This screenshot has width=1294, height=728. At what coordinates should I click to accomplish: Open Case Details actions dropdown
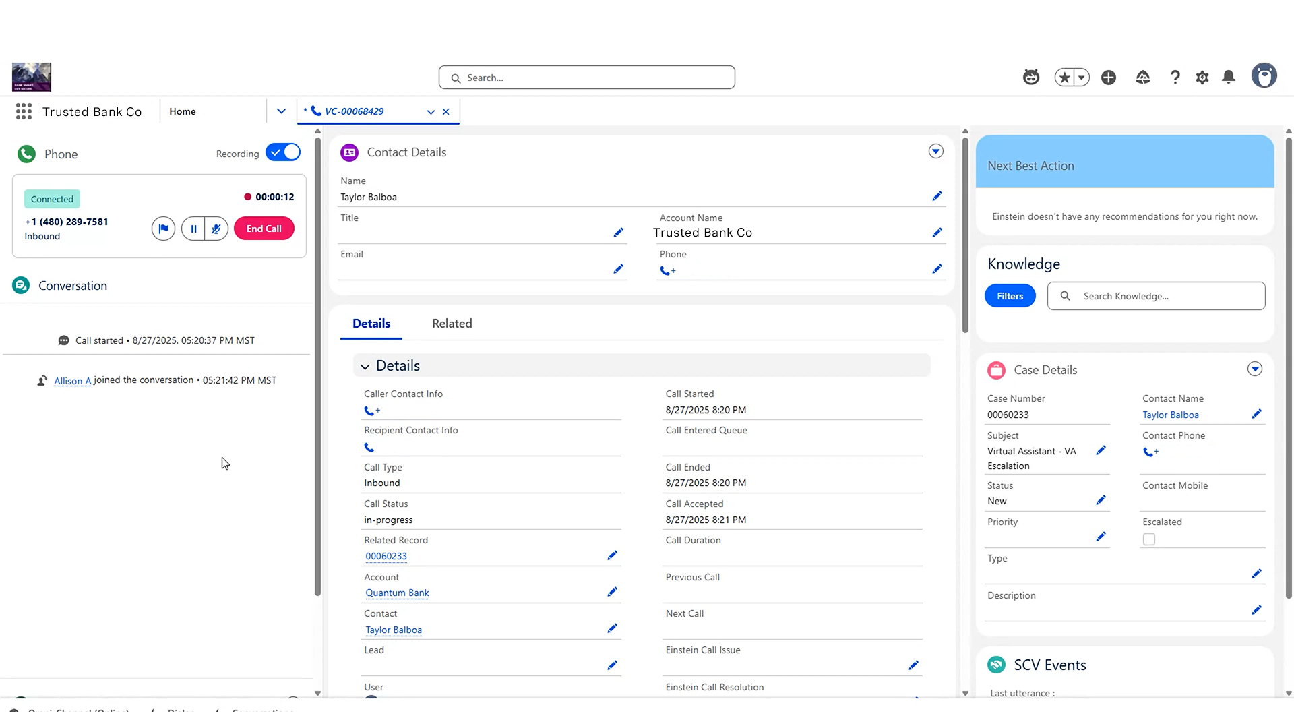coord(1254,369)
